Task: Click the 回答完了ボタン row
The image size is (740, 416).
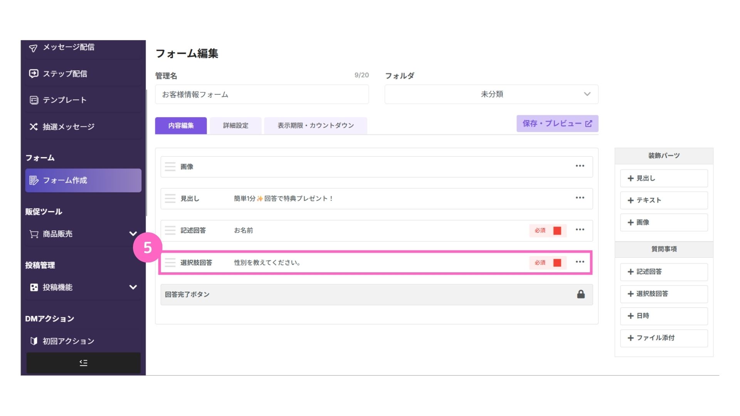Action: (x=377, y=295)
